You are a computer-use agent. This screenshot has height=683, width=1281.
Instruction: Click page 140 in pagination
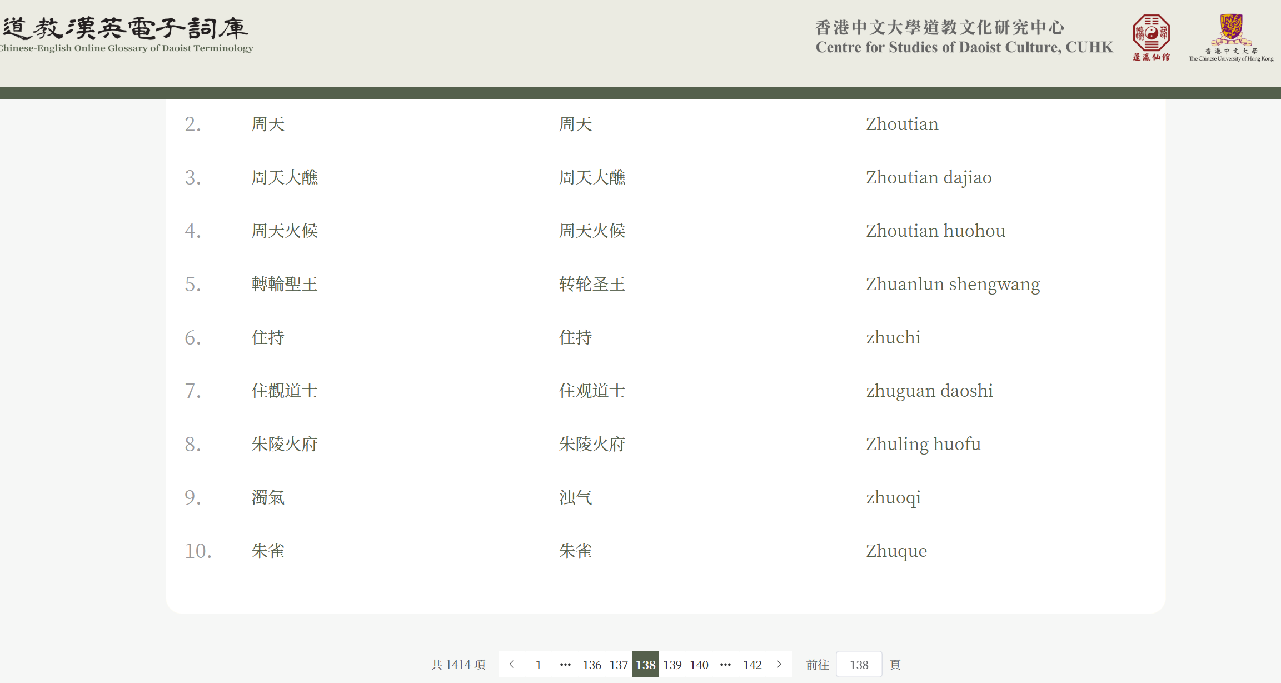699,664
